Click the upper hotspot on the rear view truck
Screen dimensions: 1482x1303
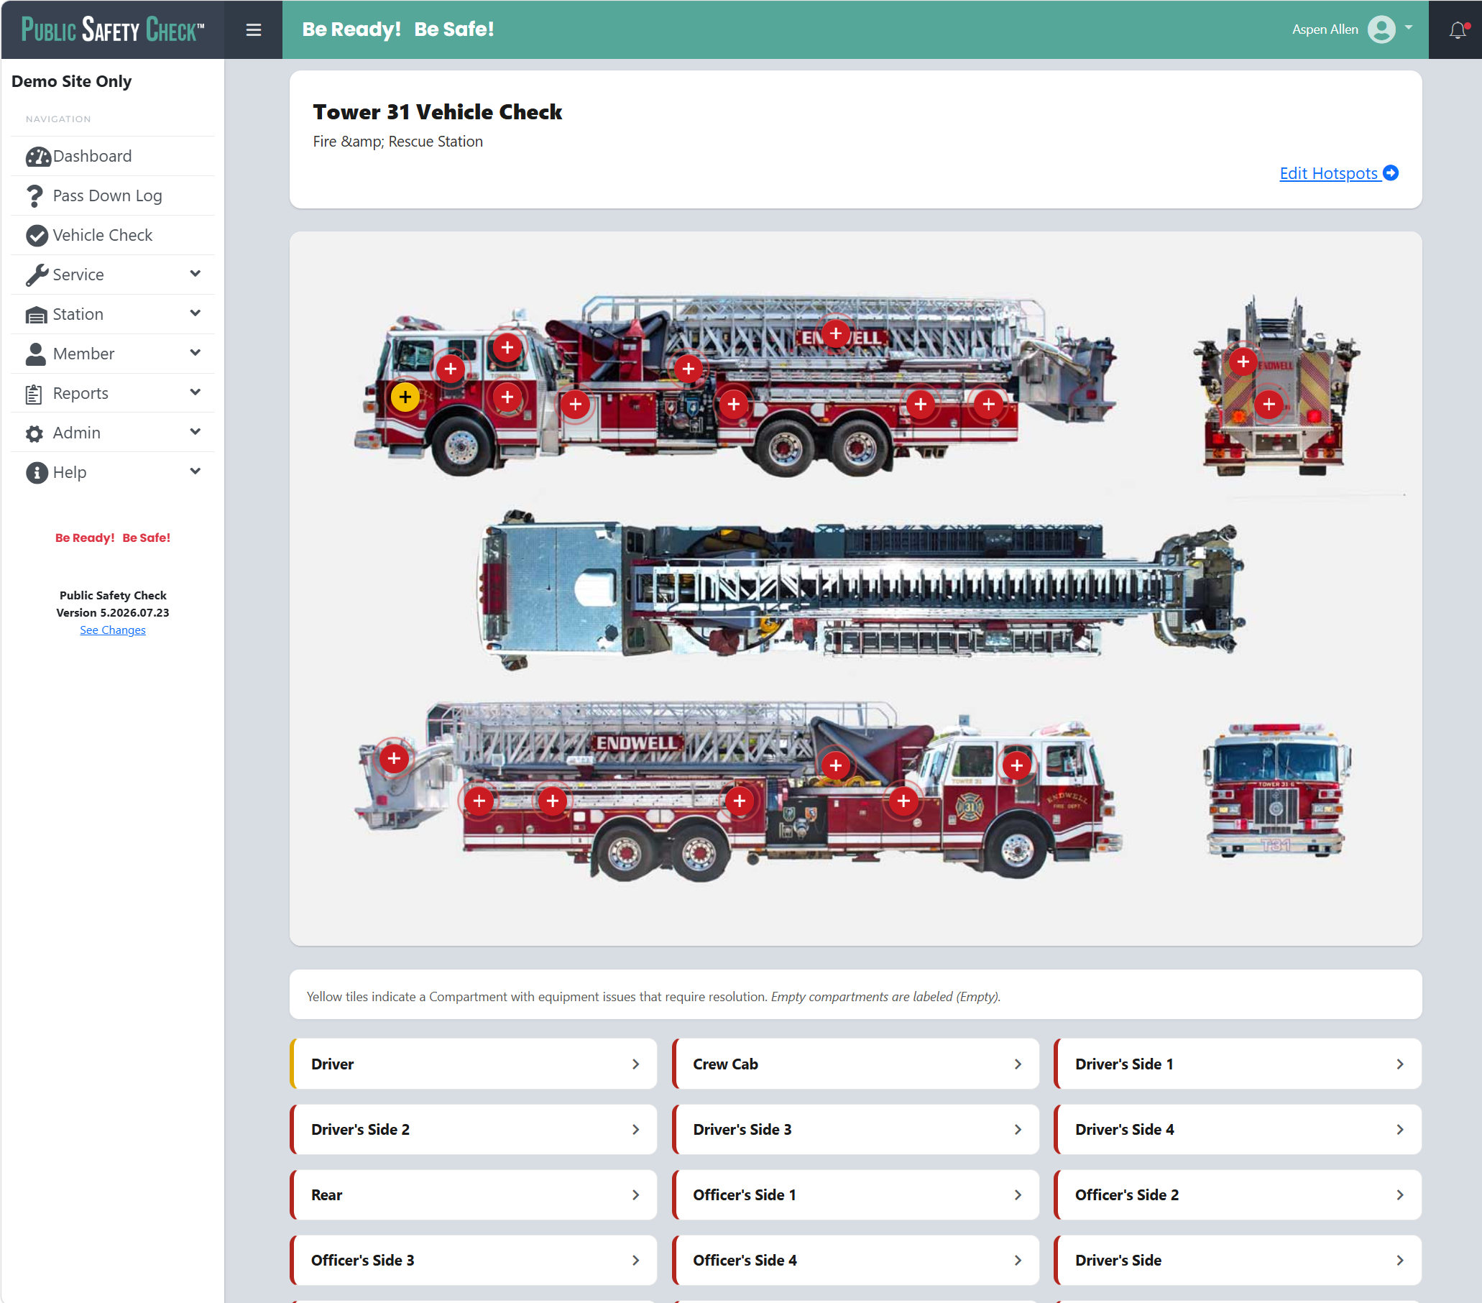(1243, 362)
